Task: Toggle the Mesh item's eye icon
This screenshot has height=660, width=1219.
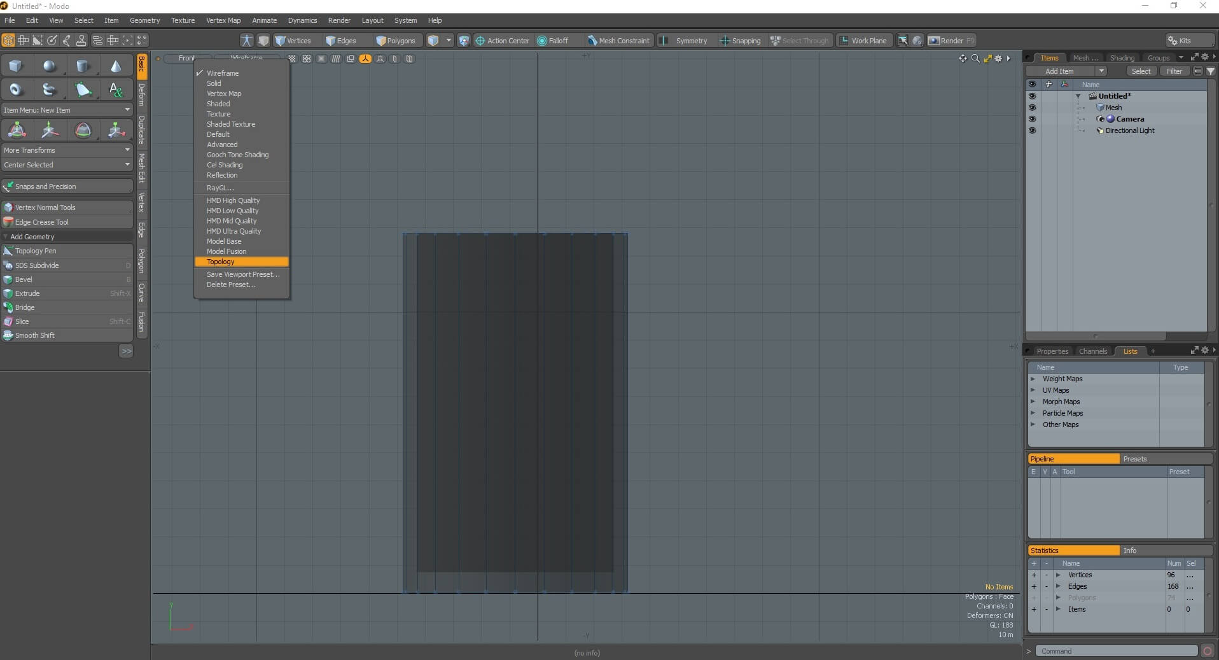Action: (1033, 108)
